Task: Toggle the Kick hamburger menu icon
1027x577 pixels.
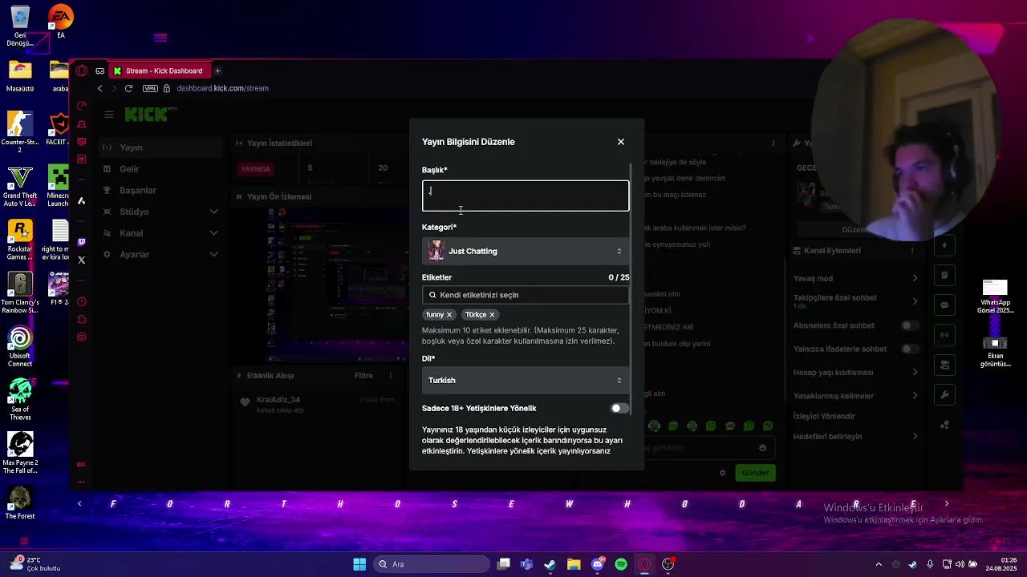Action: [109, 115]
